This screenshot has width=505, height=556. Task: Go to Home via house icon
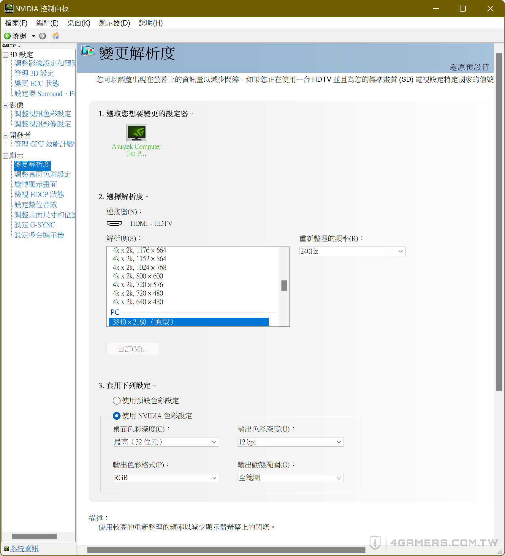56,36
